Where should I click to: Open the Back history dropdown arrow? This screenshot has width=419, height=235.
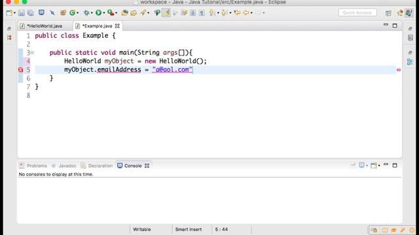tap(251, 13)
